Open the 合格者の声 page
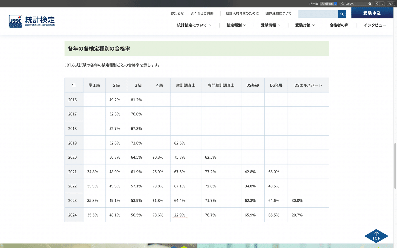The width and height of the screenshot is (397, 248). coord(339,25)
